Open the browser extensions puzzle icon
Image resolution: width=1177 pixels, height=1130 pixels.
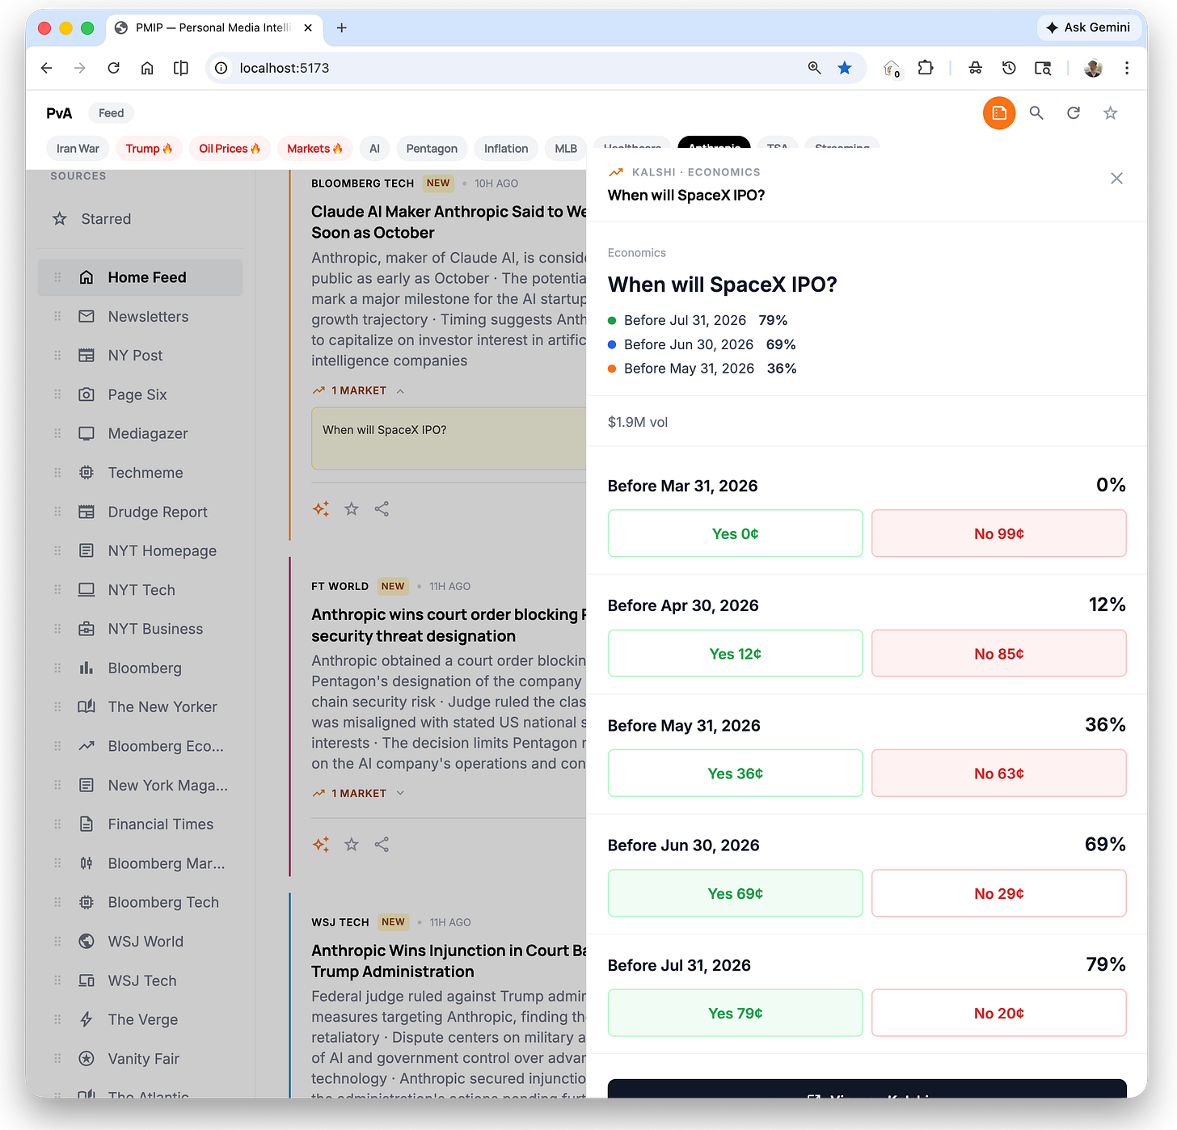click(x=926, y=68)
